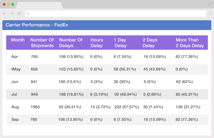Click value 126 (31.27%) in Aug row
The height and width of the screenshot is (138, 214).
point(188,107)
